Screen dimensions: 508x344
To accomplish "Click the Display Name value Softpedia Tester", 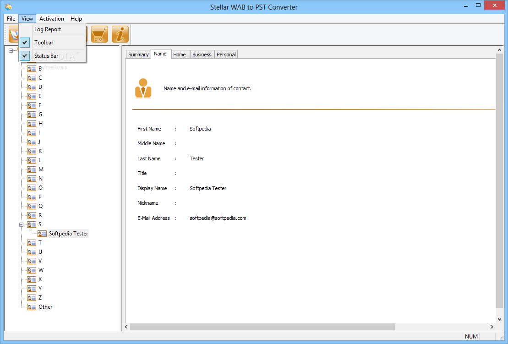I will (208, 188).
